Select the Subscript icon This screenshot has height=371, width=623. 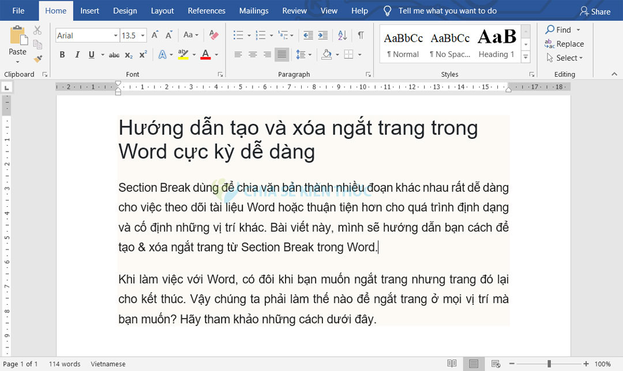click(x=127, y=54)
